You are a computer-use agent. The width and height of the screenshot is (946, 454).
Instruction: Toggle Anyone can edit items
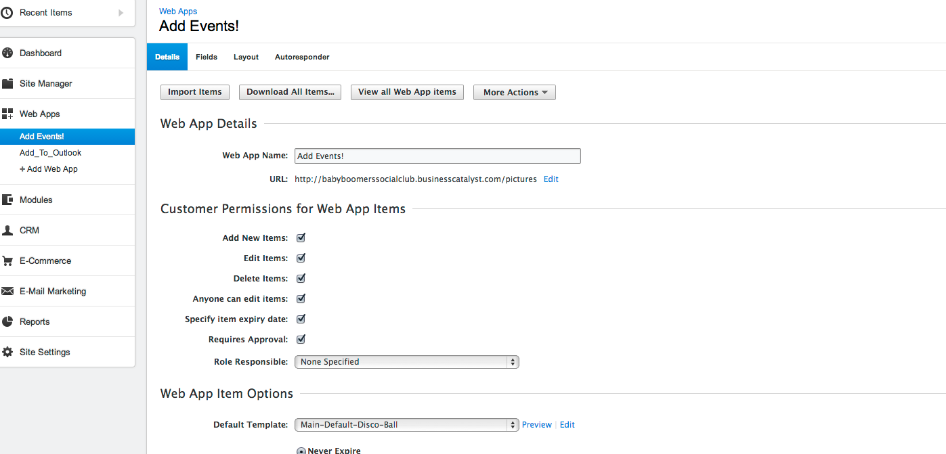click(x=301, y=298)
